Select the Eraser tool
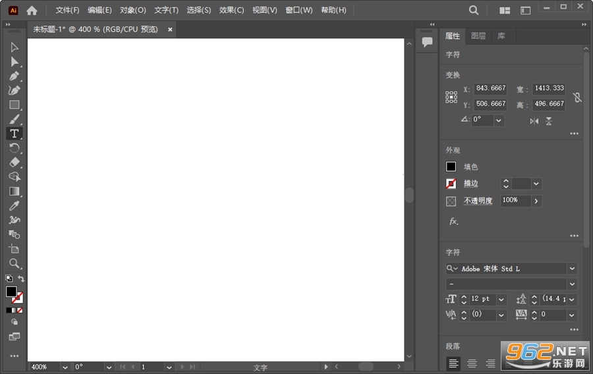The image size is (593, 374). (14, 162)
